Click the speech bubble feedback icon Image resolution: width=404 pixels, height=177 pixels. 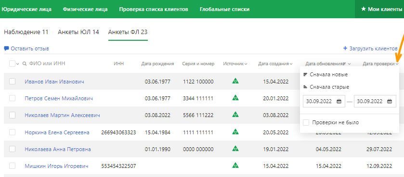coord(6,48)
